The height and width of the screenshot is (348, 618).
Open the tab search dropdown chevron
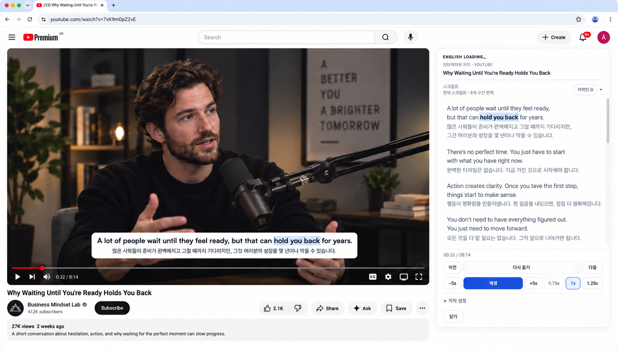click(27, 5)
